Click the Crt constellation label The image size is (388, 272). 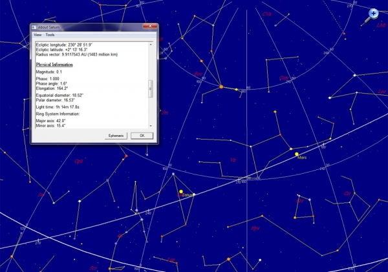[x=347, y=193]
